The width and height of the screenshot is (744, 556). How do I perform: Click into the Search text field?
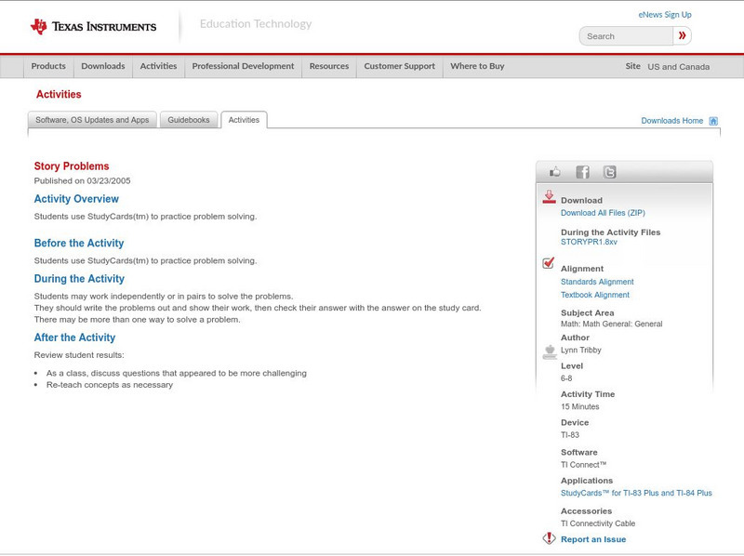click(627, 36)
